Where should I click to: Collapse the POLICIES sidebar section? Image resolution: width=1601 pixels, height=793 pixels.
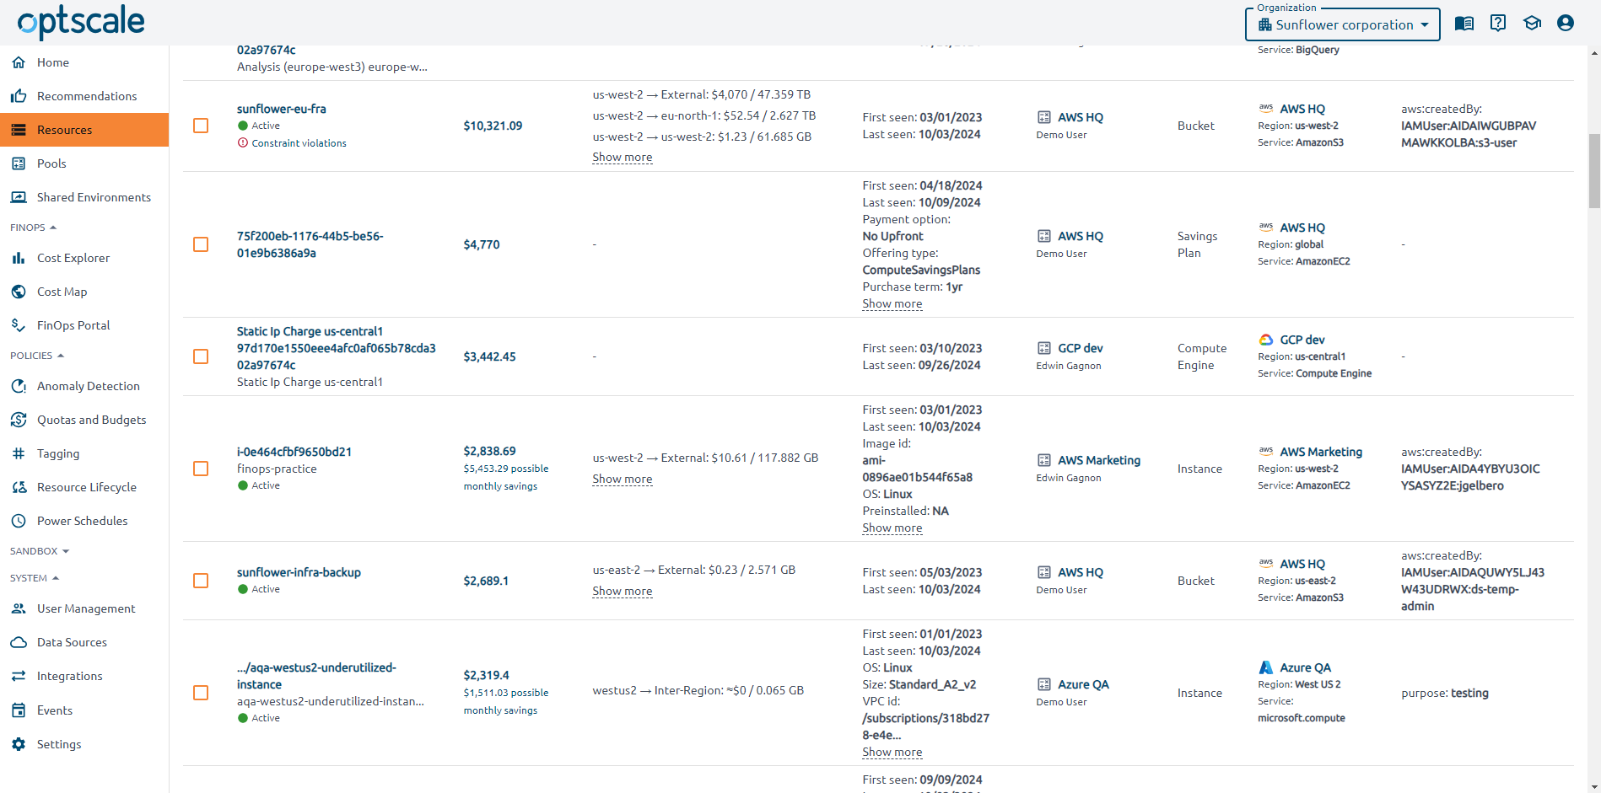pos(37,356)
